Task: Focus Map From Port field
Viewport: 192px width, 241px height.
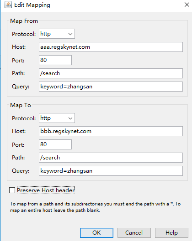Action: 55,60
